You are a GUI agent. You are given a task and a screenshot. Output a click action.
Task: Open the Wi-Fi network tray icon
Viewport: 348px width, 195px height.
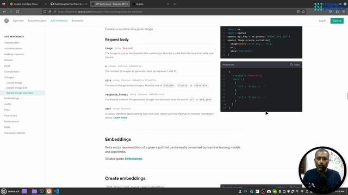(302, 191)
